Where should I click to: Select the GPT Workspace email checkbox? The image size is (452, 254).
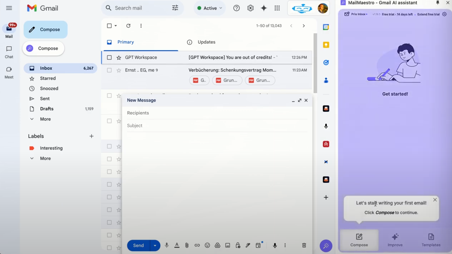(110, 58)
